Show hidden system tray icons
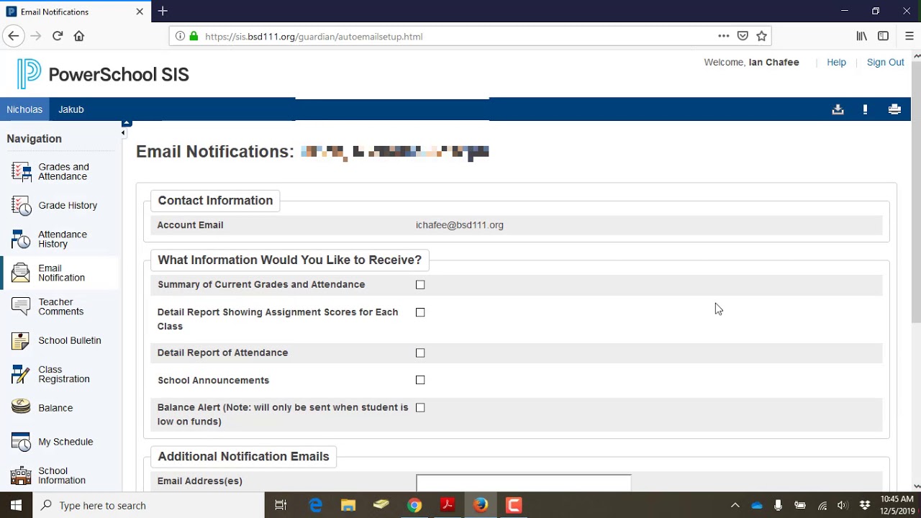 click(735, 505)
